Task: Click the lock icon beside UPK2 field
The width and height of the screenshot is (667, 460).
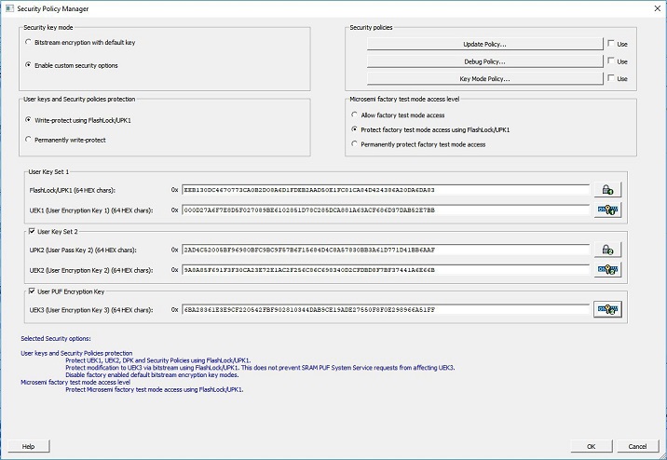Action: [606, 250]
